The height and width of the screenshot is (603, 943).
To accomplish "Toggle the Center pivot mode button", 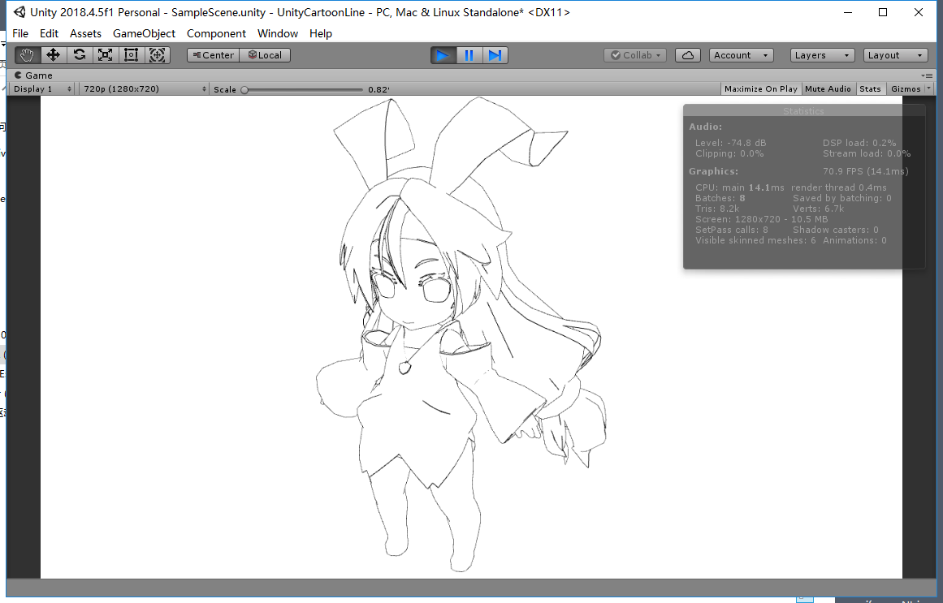I will 214,55.
